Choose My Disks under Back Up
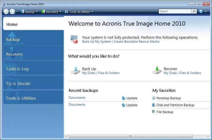This screenshot has height=140, width=212. 89,73
